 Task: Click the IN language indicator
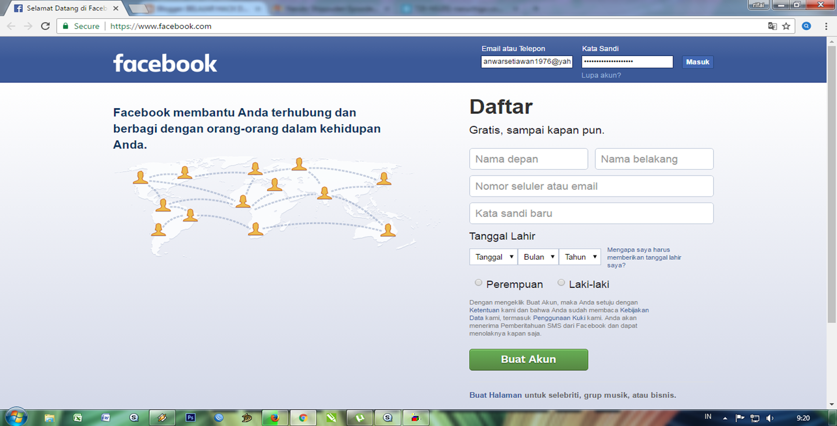pyautogui.click(x=708, y=417)
